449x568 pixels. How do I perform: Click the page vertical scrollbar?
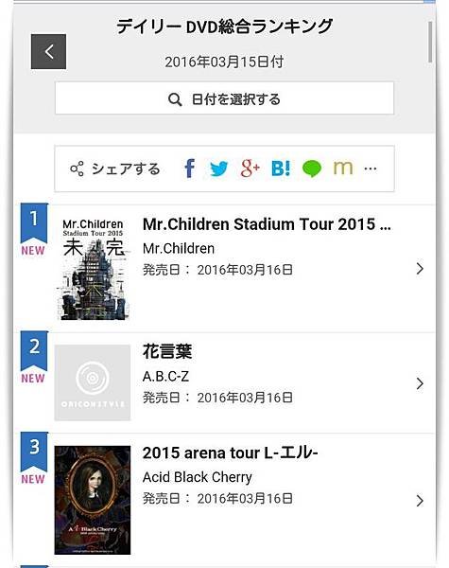[x=430, y=42]
